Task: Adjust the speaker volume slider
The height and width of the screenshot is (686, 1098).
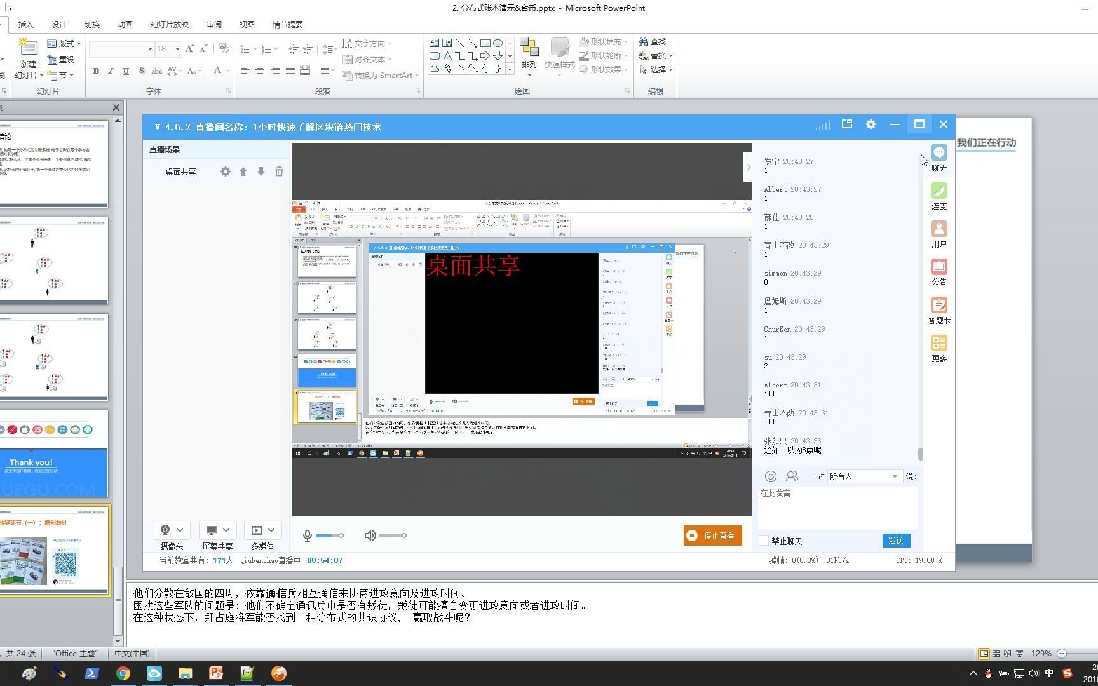Action: pyautogui.click(x=393, y=535)
